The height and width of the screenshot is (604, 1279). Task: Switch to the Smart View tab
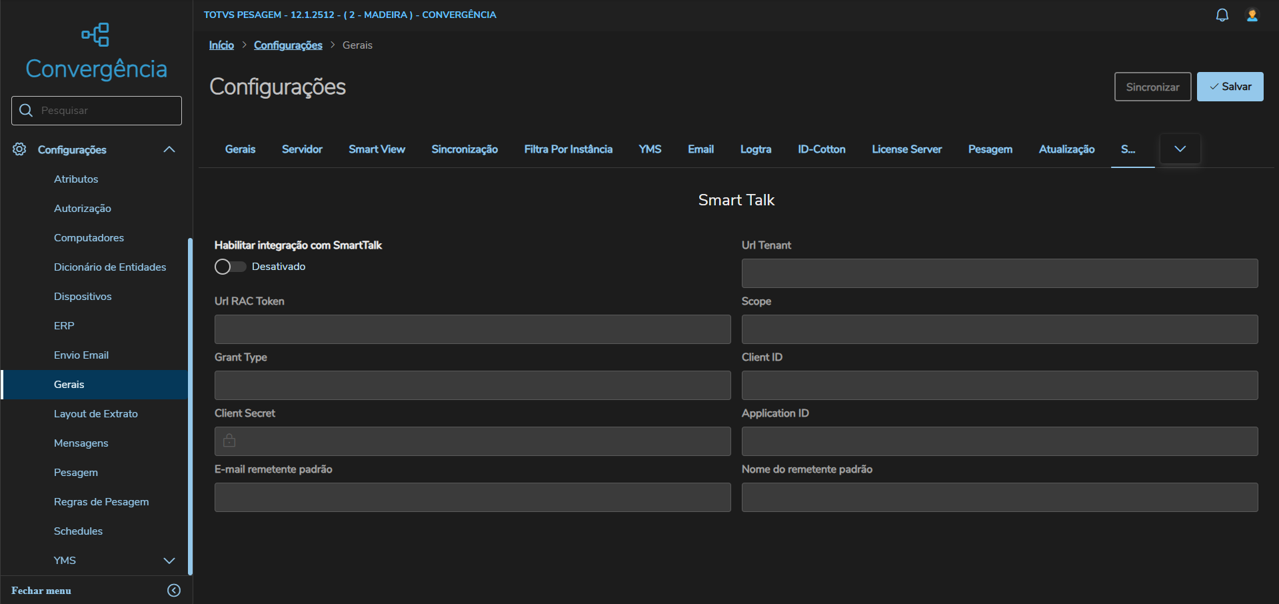pyautogui.click(x=377, y=149)
